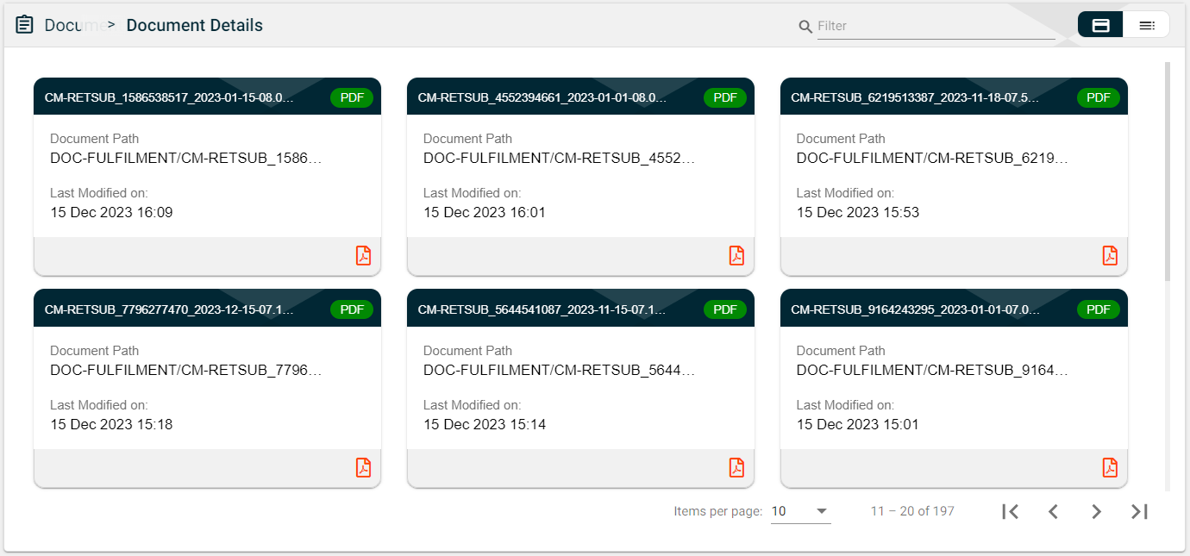Image resolution: width=1190 pixels, height=556 pixels.
Task: Click the magnifier search icon
Action: click(805, 27)
